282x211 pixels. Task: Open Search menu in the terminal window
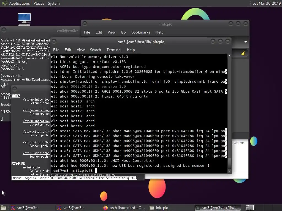click(x=95, y=50)
